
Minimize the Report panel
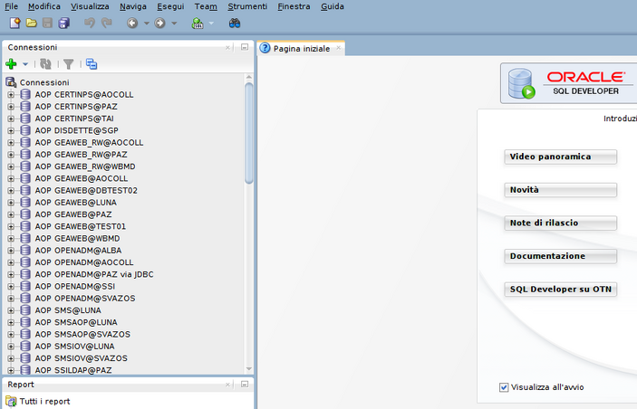tap(245, 384)
